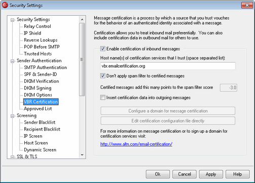Close the Security Settings dialog
255x183 pixels.
click(x=247, y=5)
